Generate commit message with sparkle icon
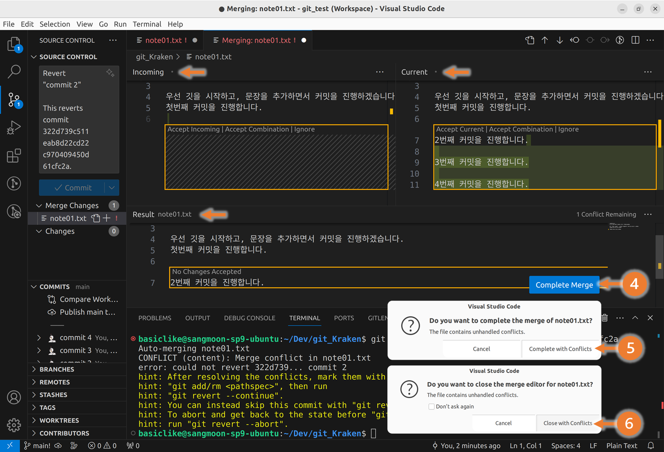 click(110, 73)
